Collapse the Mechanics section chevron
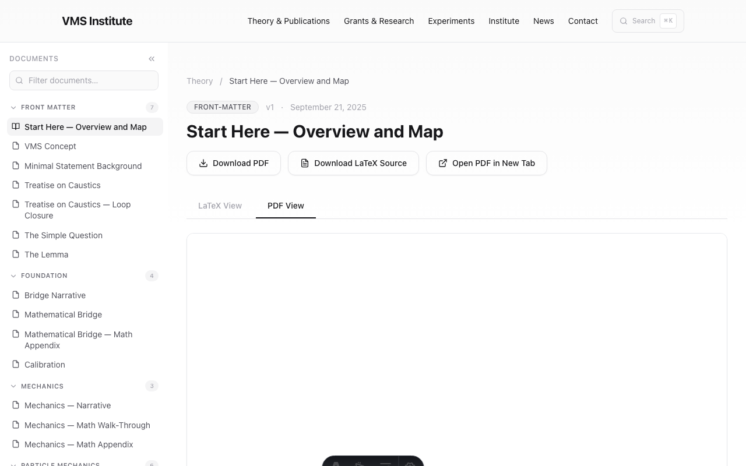Viewport: 746px width, 466px height. coord(13,386)
